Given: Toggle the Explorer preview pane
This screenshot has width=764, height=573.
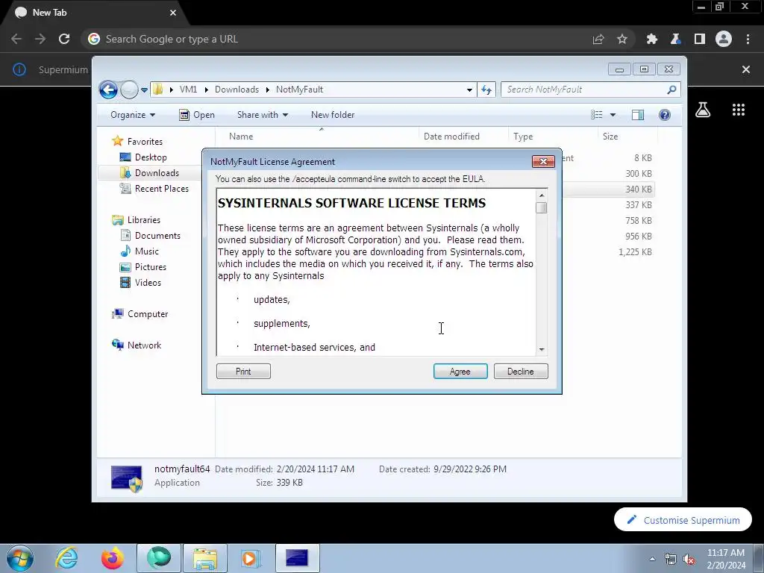Looking at the screenshot, I should click(x=638, y=115).
